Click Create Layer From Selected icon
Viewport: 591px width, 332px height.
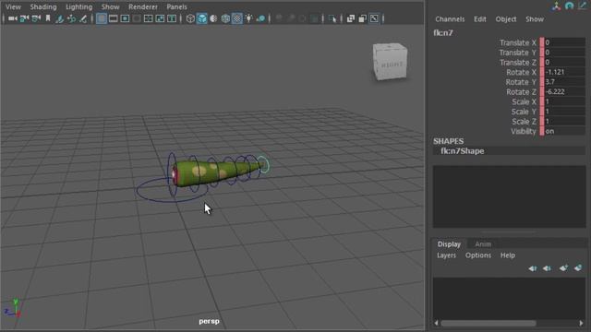pyautogui.click(x=578, y=268)
